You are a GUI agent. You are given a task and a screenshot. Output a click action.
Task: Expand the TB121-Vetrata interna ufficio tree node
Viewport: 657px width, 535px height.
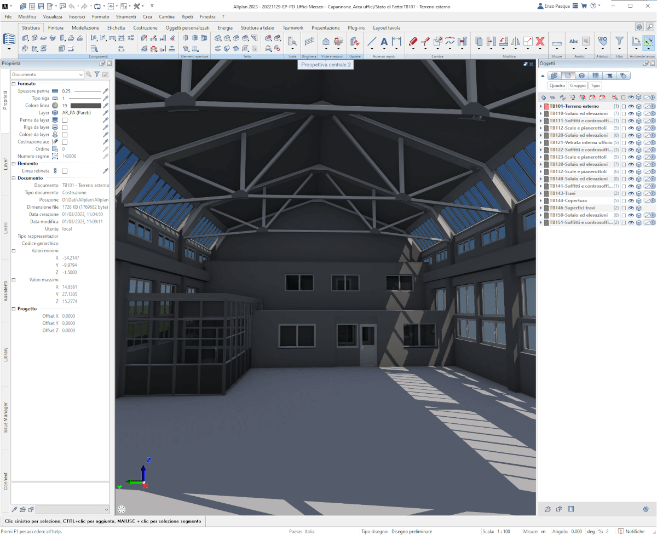pyautogui.click(x=541, y=142)
